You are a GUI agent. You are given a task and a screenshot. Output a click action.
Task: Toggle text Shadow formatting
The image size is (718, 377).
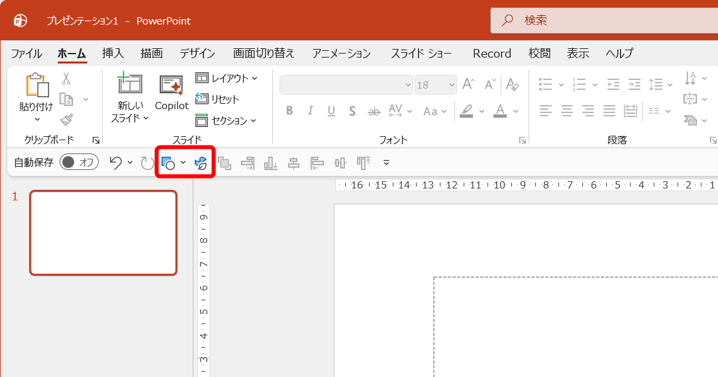352,111
